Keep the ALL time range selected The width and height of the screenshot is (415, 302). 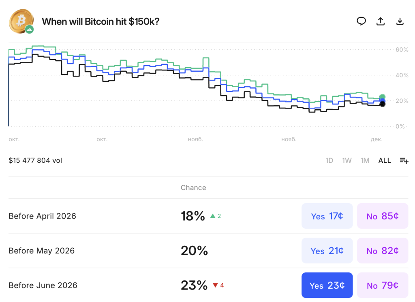[384, 160]
